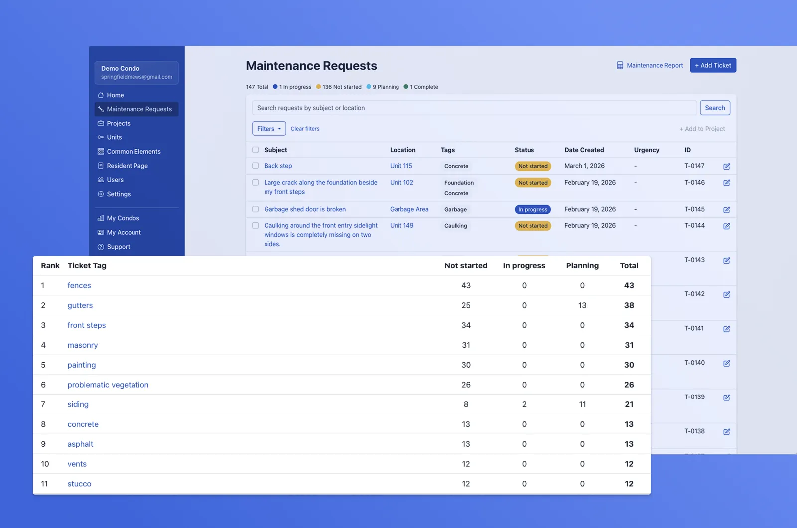The width and height of the screenshot is (797, 528).
Task: Click the Home house icon in sidebar
Action: coord(101,95)
